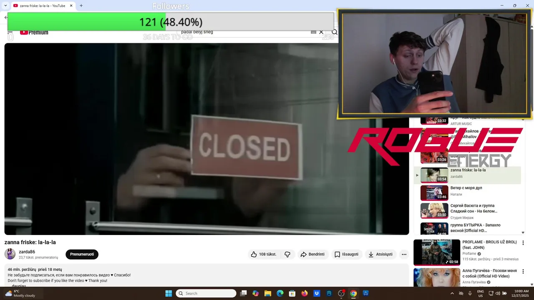Open Task View from the taskbar
534x300 pixels.
(244, 293)
